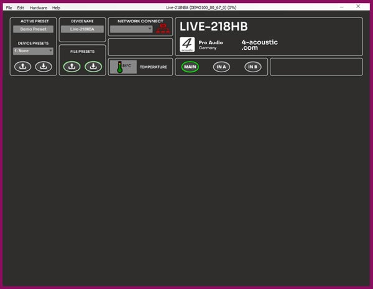Upload preset to device under Device Presets
The height and width of the screenshot is (289, 373).
(22, 67)
